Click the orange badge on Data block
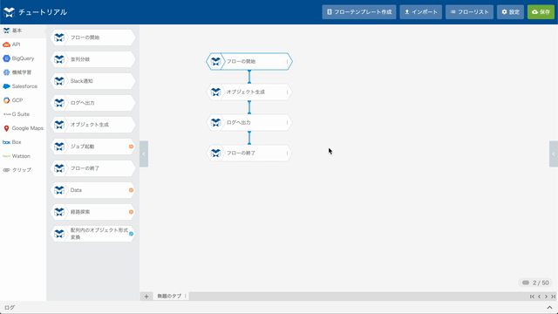 [131, 190]
